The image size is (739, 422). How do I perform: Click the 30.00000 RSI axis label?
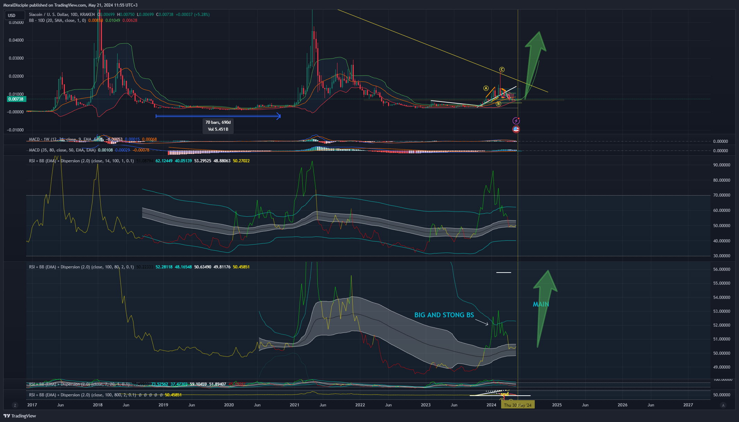point(721,256)
